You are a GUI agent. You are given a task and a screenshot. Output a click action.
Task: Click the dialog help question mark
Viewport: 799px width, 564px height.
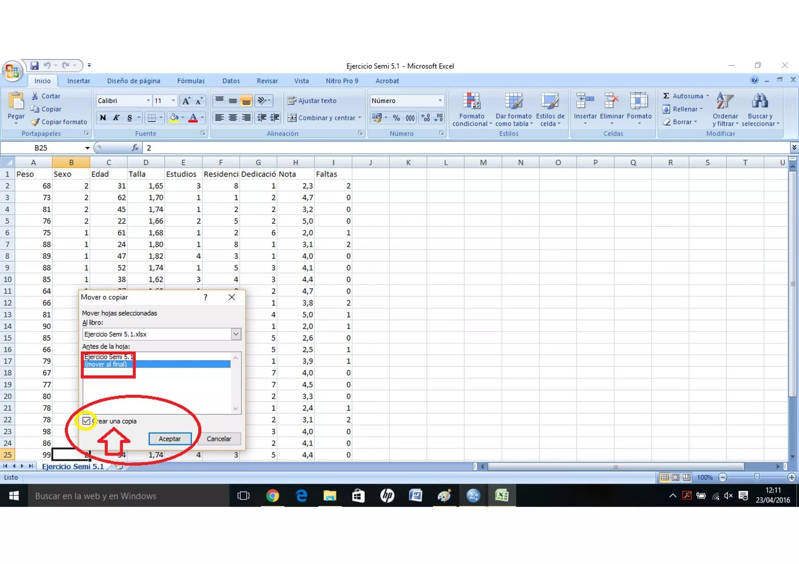tap(205, 297)
